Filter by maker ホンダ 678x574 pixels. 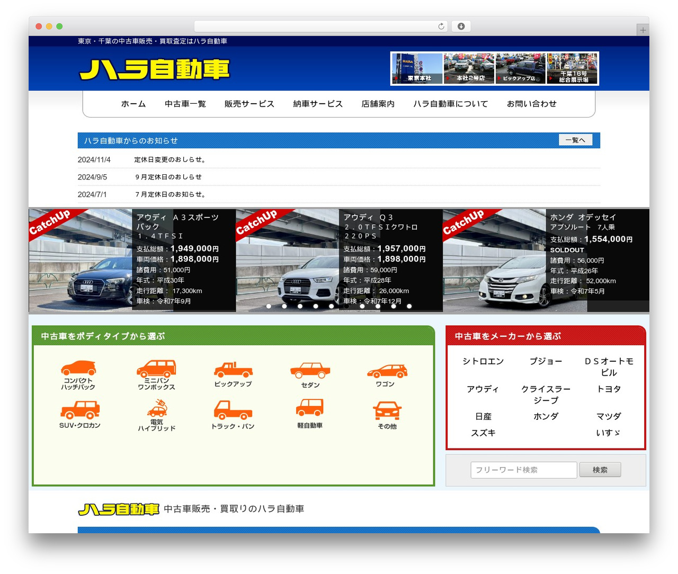pyautogui.click(x=546, y=416)
